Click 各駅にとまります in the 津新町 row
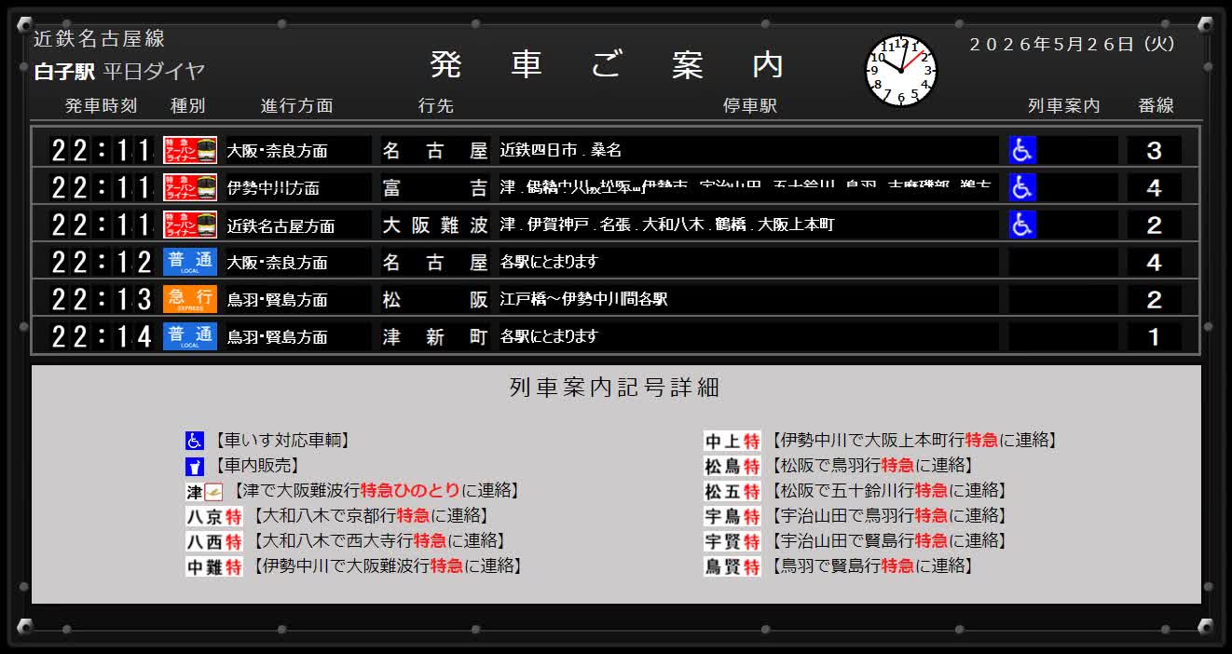This screenshot has width=1232, height=654. pos(549,336)
